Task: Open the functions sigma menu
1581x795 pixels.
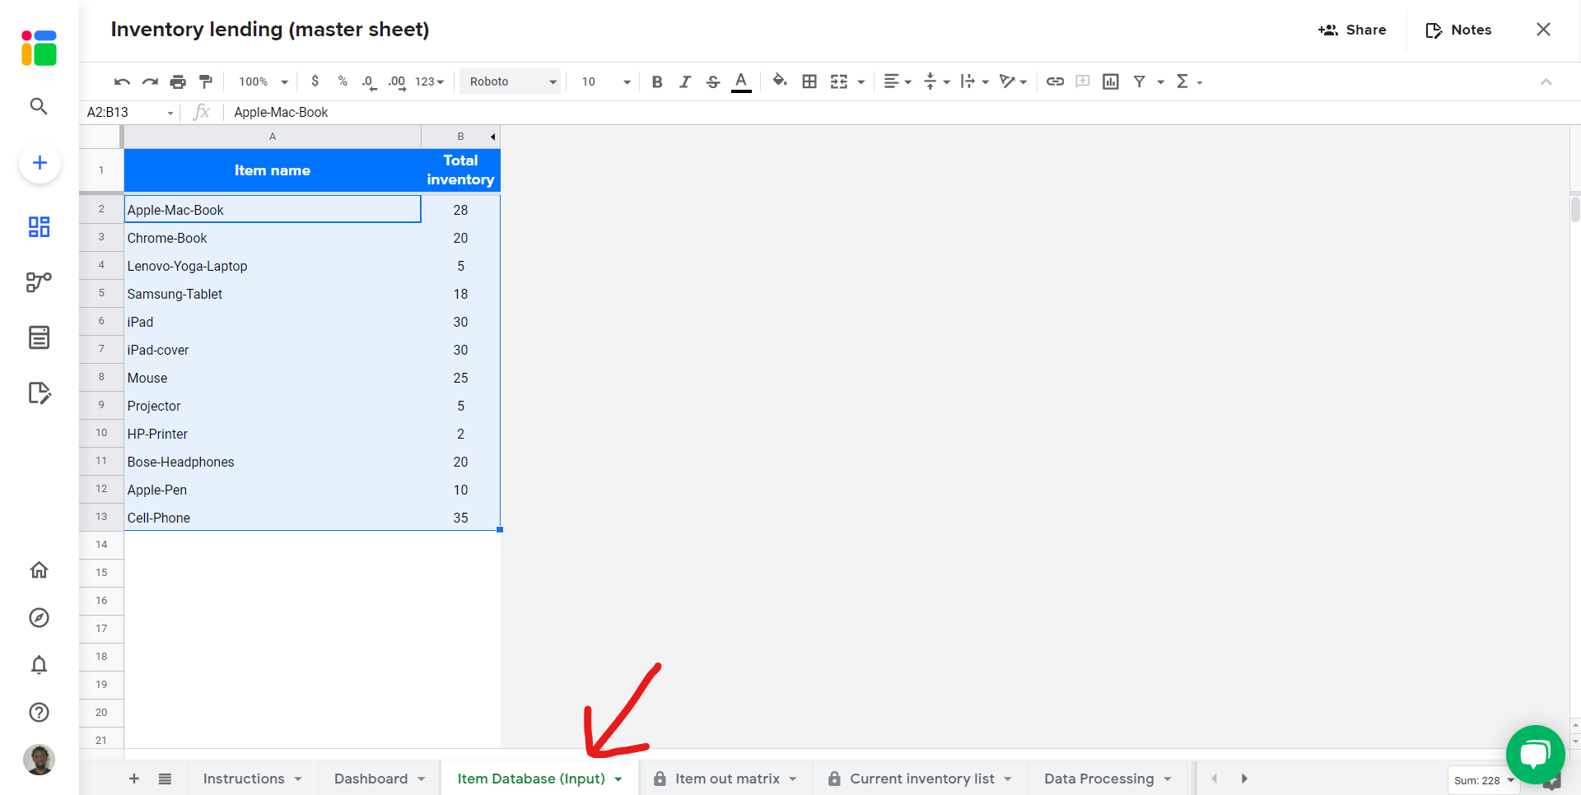Action: [1189, 81]
